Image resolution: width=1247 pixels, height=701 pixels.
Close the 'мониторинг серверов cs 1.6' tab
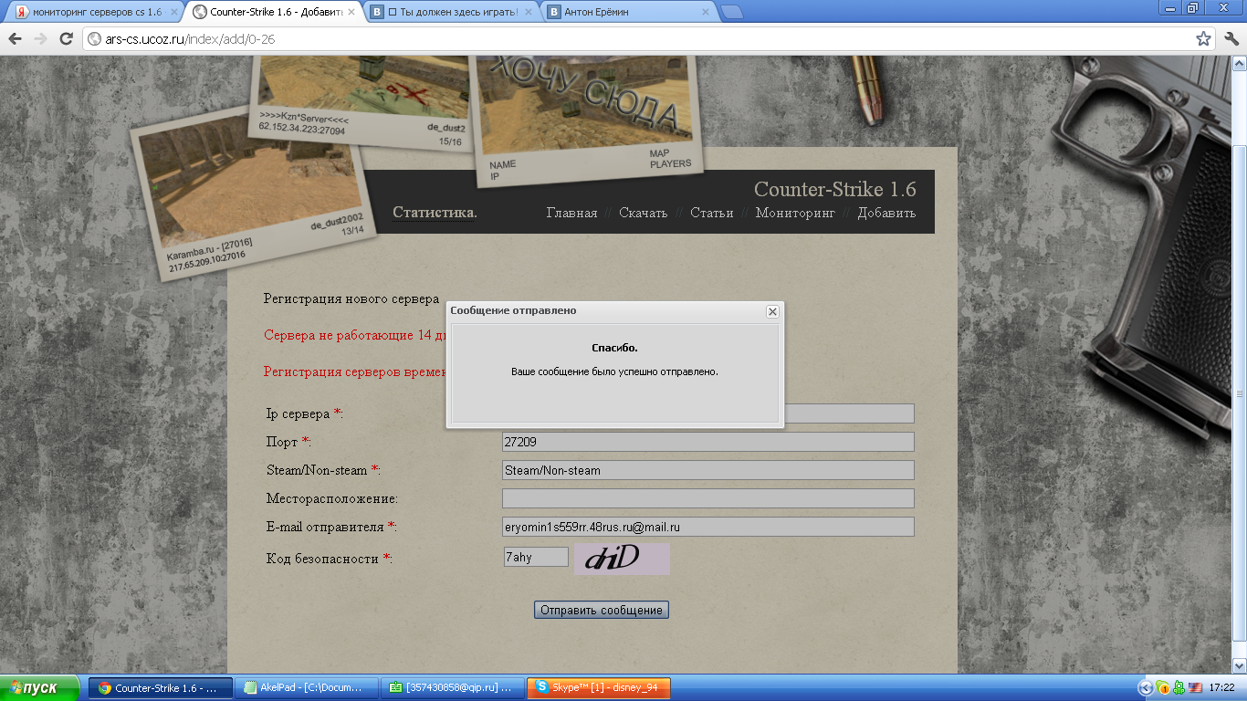point(173,13)
